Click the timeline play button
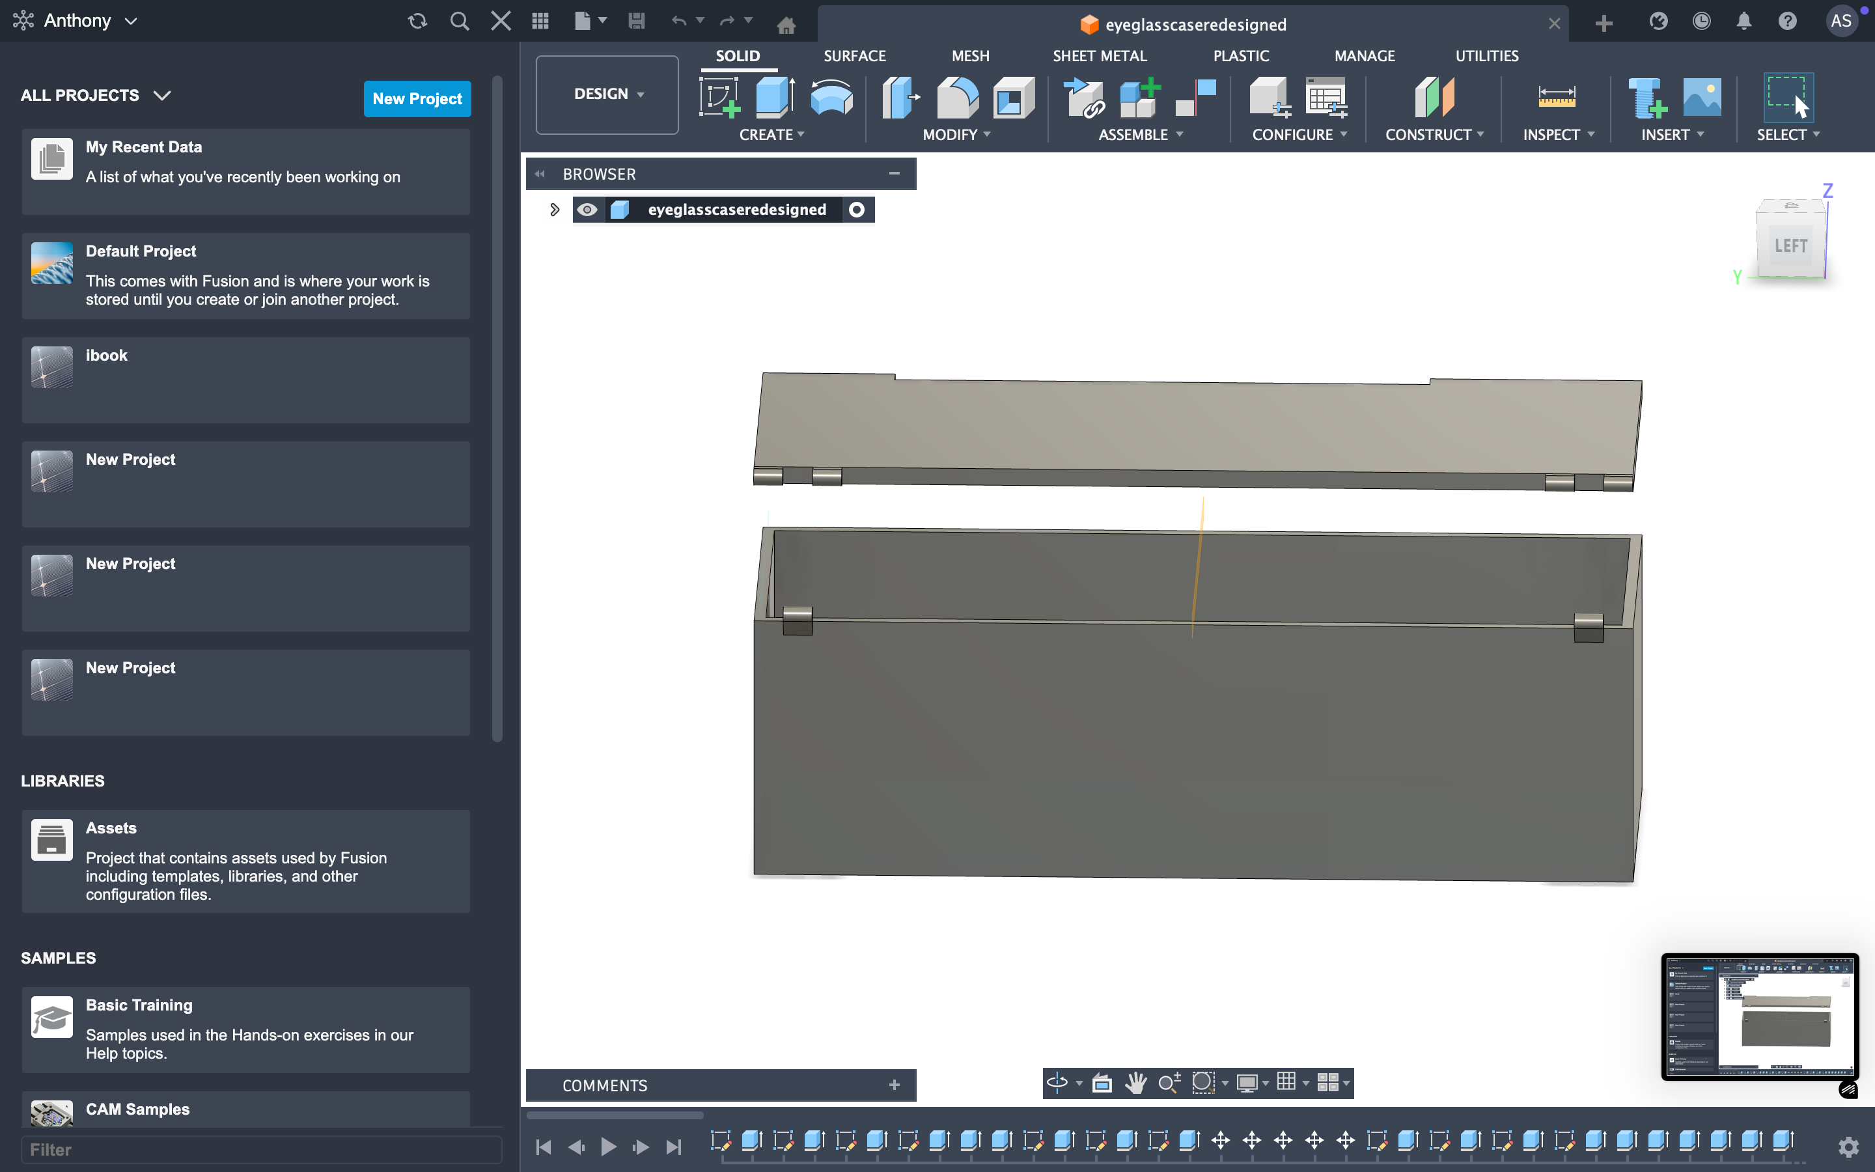The height and width of the screenshot is (1172, 1875). (608, 1146)
